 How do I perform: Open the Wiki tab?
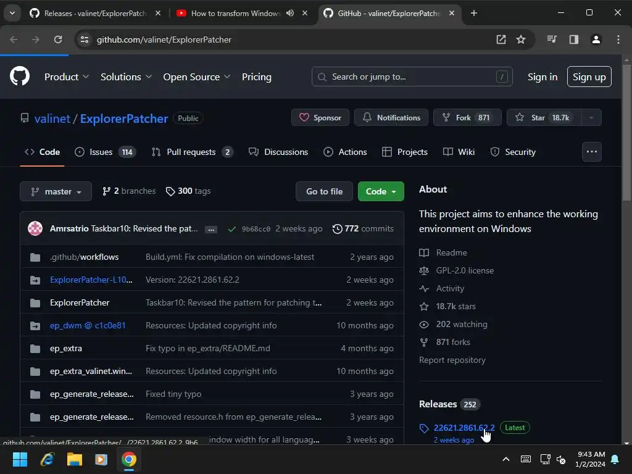459,152
